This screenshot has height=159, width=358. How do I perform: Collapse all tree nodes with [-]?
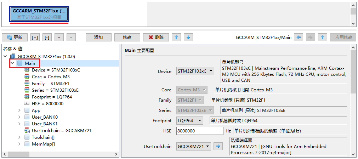click(47, 37)
